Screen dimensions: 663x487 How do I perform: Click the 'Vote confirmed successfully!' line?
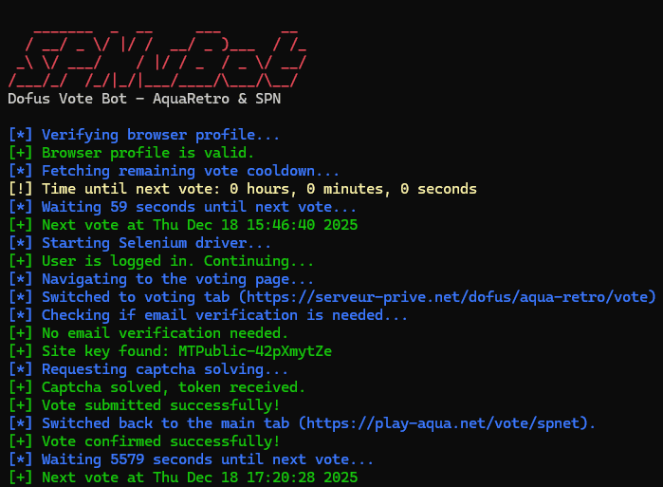pos(144,441)
